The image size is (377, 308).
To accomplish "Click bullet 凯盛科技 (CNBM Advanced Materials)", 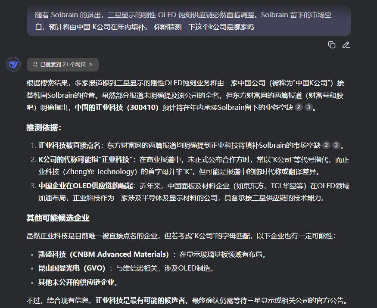I will tap(104, 255).
